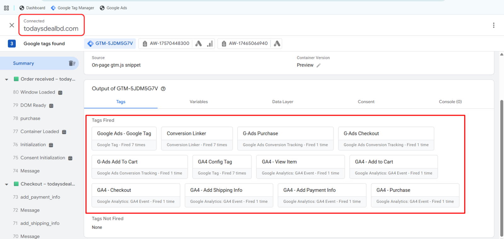Select the purchase event in sidebar

(x=30, y=118)
